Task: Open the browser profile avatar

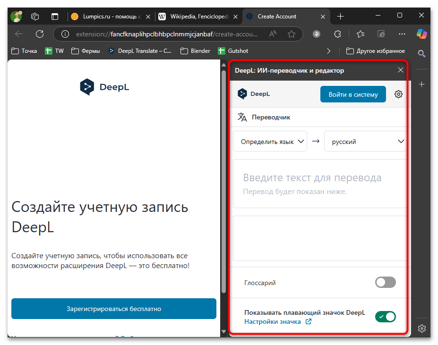Action: point(16,17)
